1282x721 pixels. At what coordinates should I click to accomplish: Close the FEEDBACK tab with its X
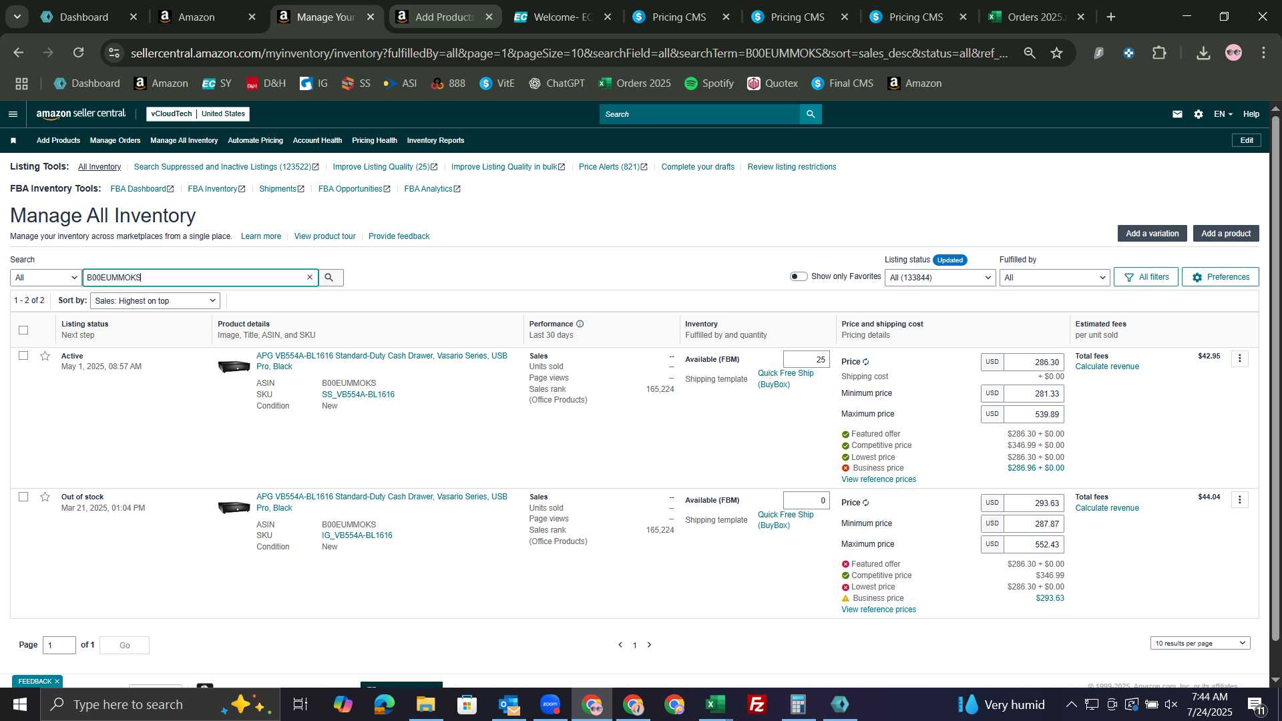pos(57,682)
